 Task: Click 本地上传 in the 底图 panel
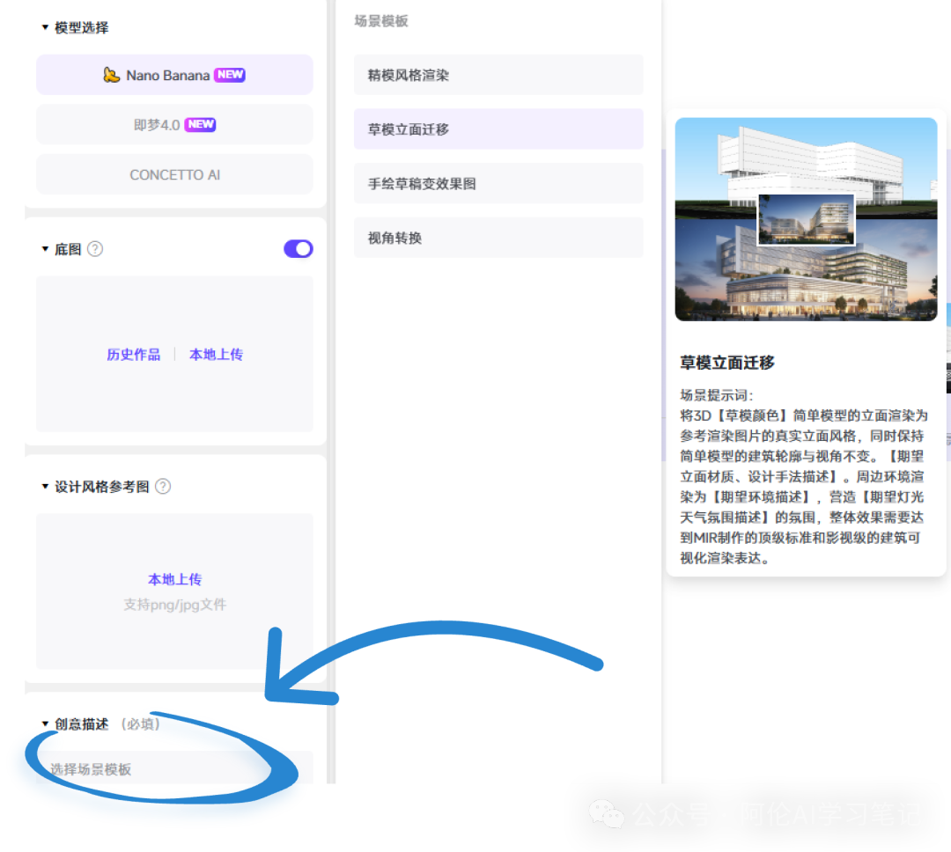click(216, 355)
